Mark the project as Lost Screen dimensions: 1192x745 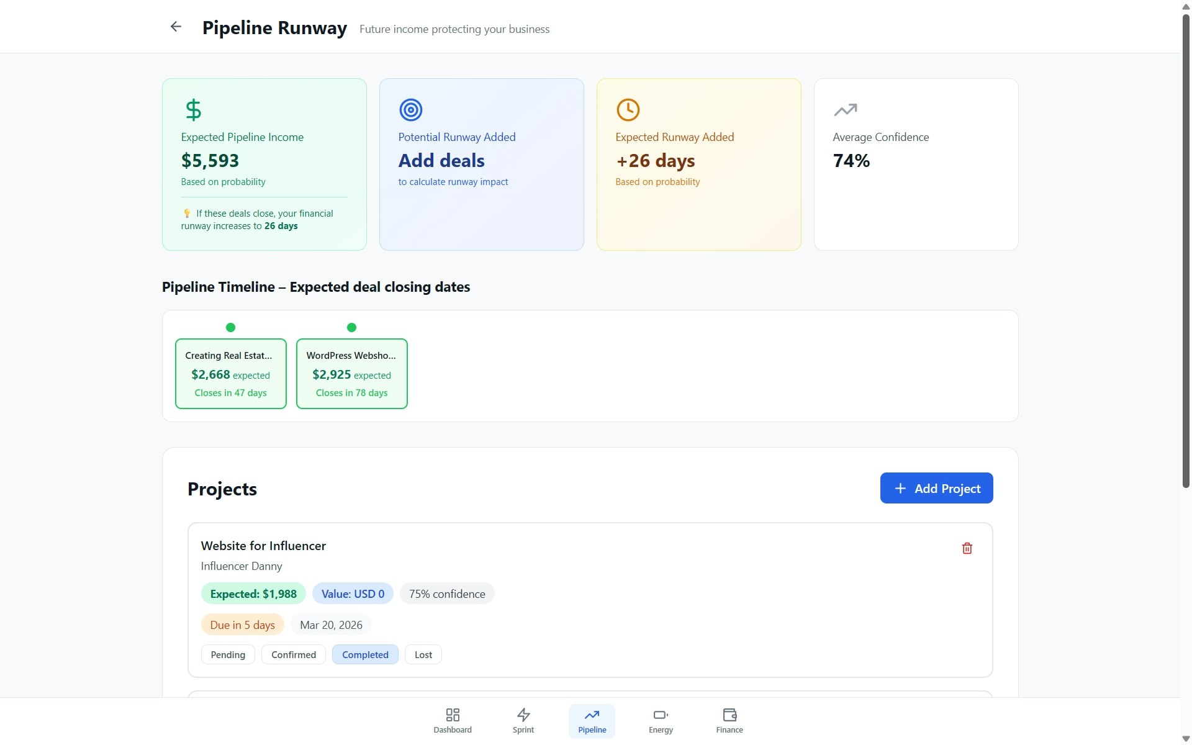click(423, 654)
